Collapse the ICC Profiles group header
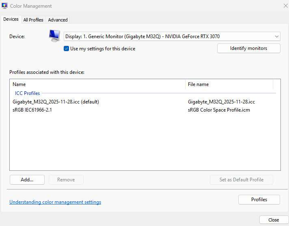This screenshot has height=226, width=289. click(x=28, y=93)
